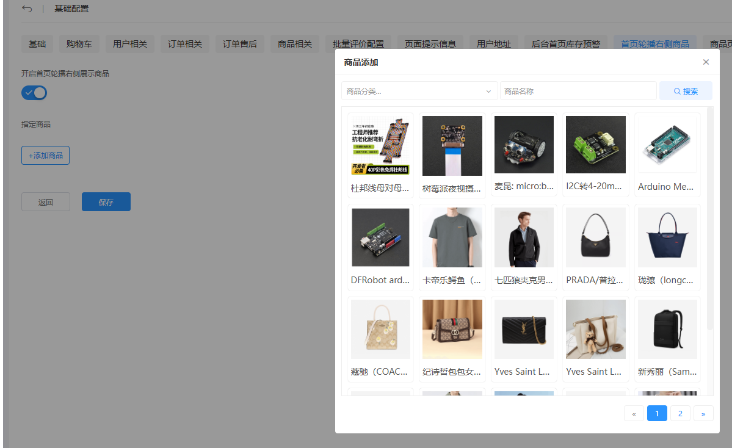Open page 2 of the product list
The image size is (732, 448).
(x=680, y=413)
